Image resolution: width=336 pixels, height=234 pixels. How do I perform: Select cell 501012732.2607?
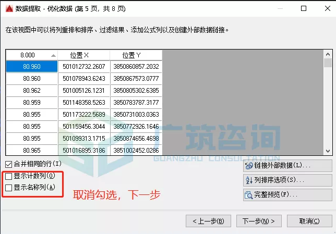pos(84,66)
